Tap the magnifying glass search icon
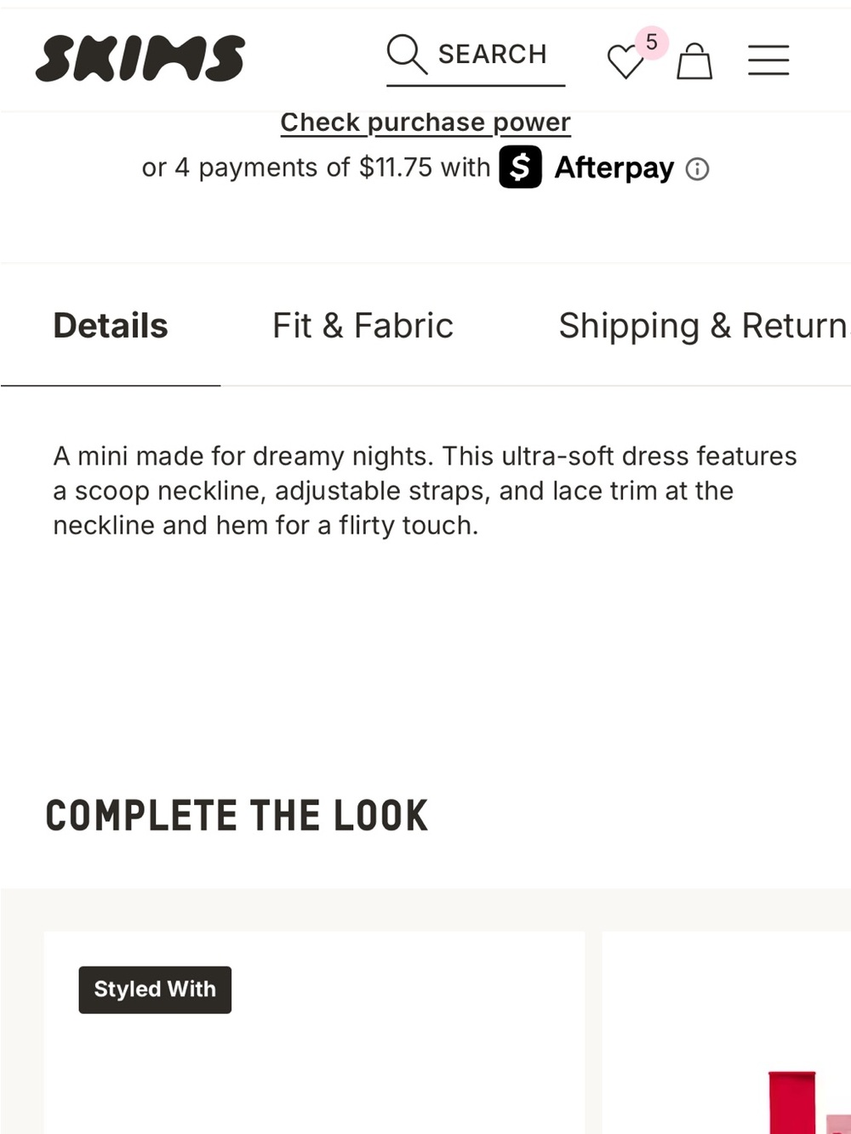851x1134 pixels. 406,54
